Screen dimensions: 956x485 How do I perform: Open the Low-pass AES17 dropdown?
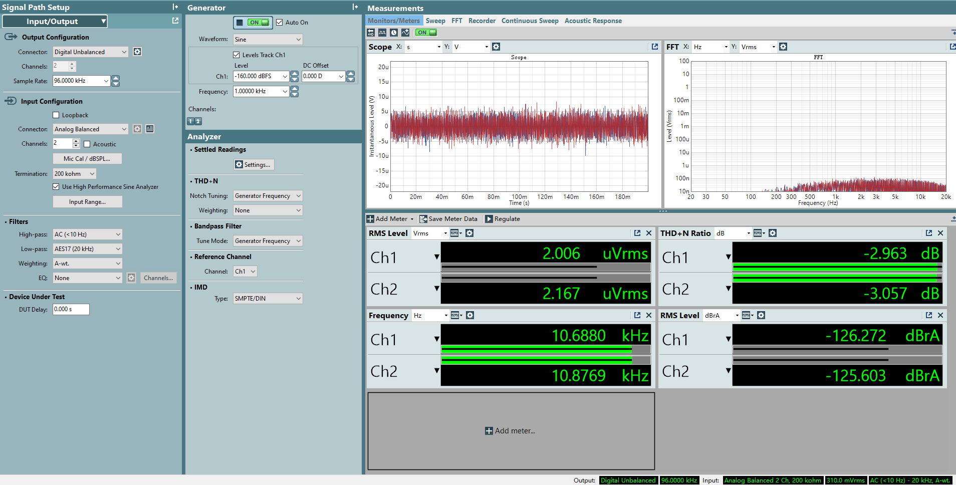(x=88, y=249)
